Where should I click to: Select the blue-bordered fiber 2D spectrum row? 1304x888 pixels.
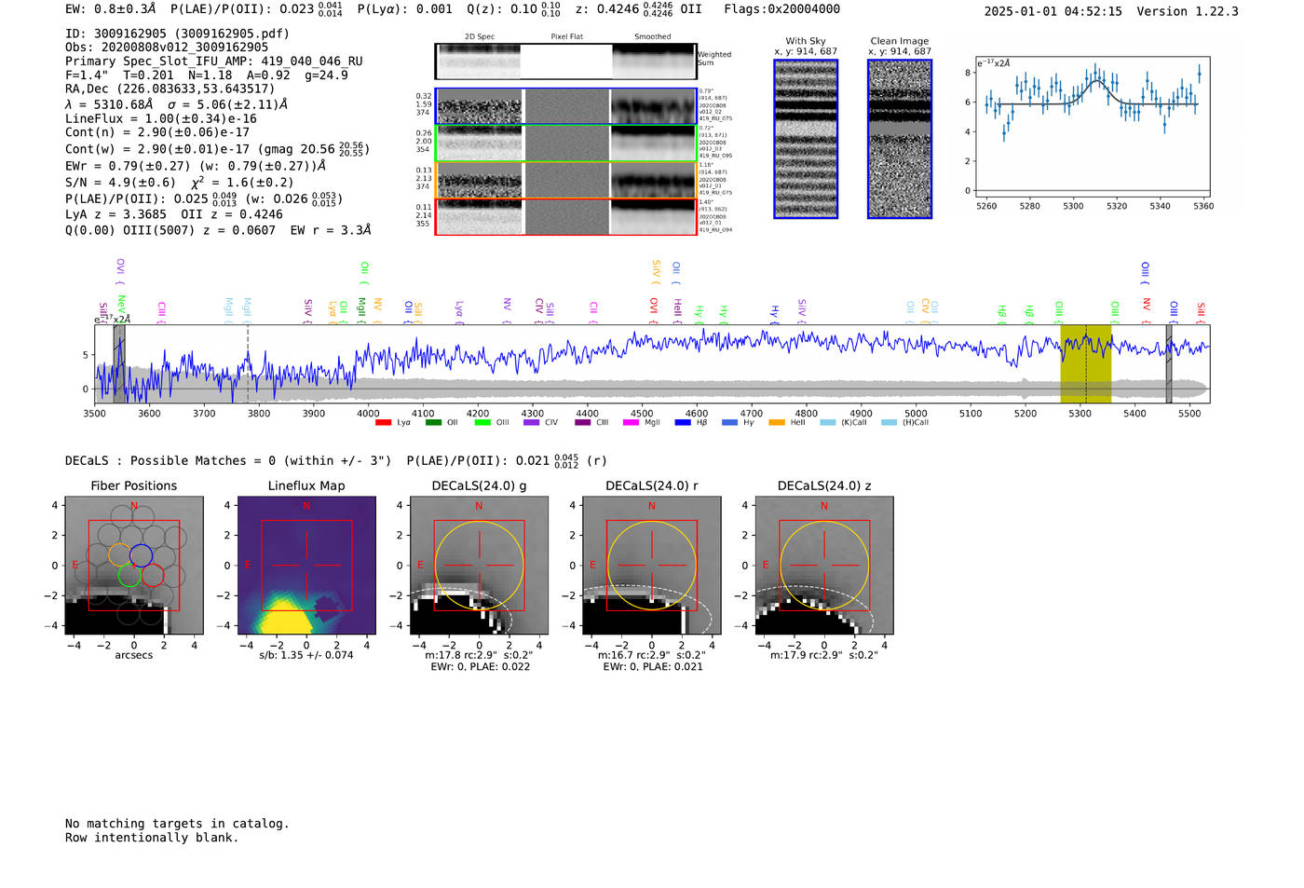[x=565, y=106]
